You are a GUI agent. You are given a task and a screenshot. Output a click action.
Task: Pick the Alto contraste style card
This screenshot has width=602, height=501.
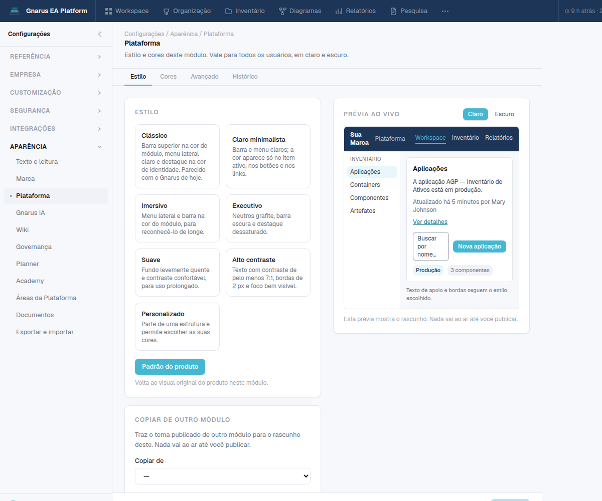[268, 273]
